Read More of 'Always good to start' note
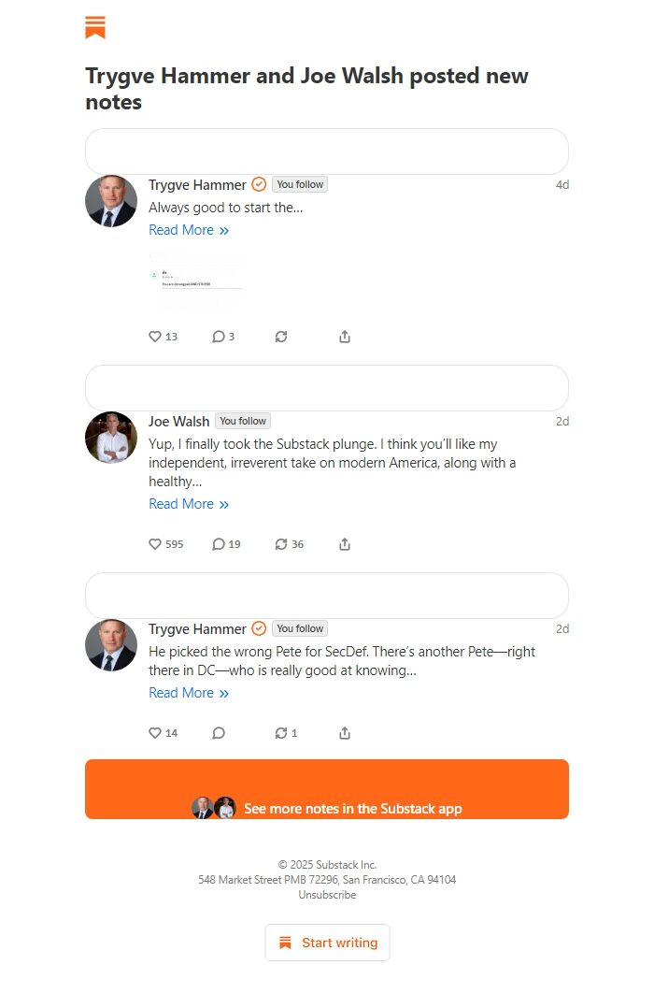Screen dimensions: 654x1008 (188, 230)
